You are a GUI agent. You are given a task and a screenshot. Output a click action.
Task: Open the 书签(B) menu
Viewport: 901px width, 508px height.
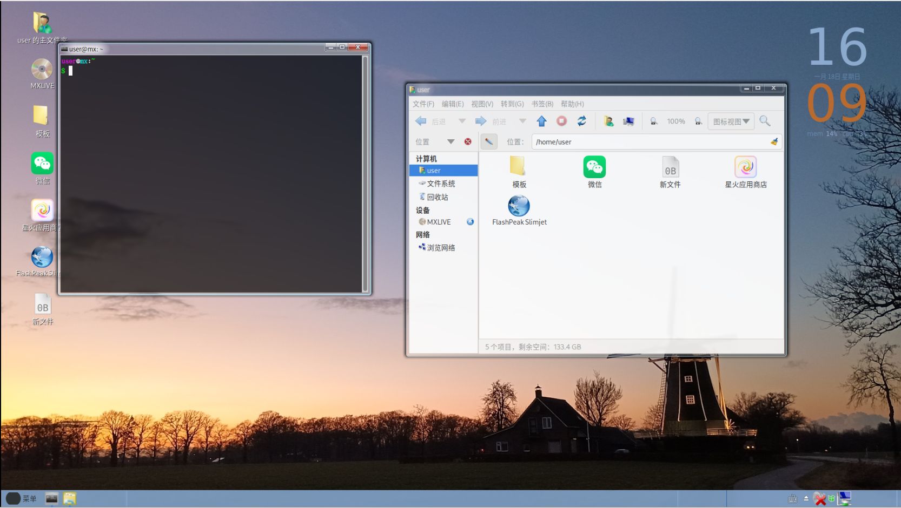pos(542,104)
